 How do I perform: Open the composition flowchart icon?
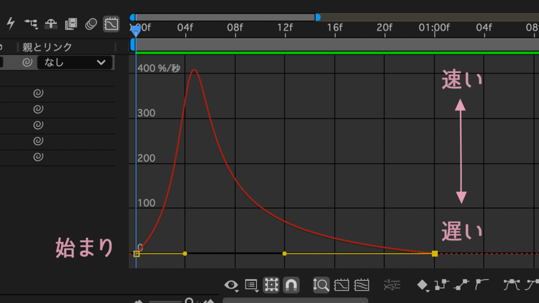coord(31,24)
